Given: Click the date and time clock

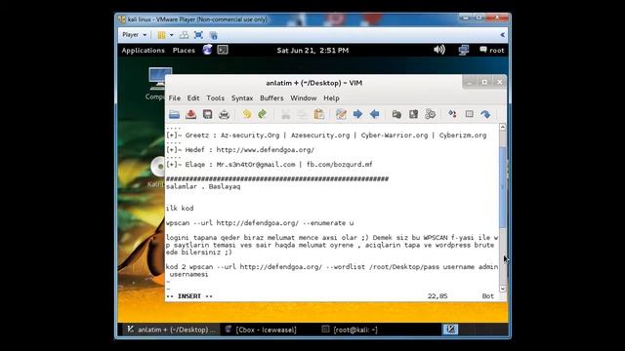Looking at the screenshot, I should (x=312, y=50).
